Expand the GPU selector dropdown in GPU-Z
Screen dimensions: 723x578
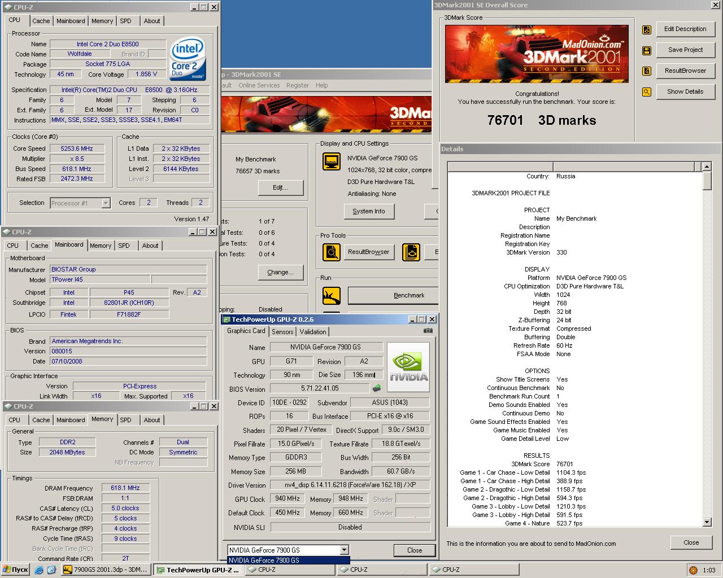[344, 550]
